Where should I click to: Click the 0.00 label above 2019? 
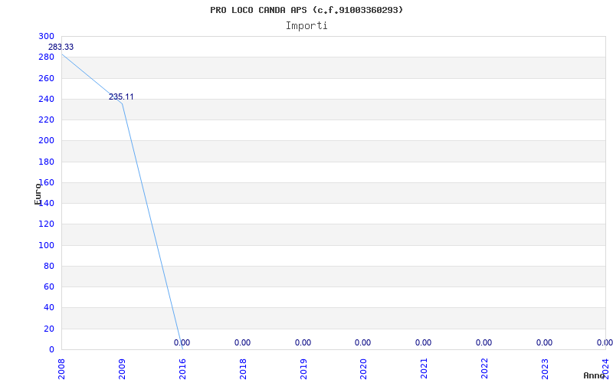[x=303, y=342]
